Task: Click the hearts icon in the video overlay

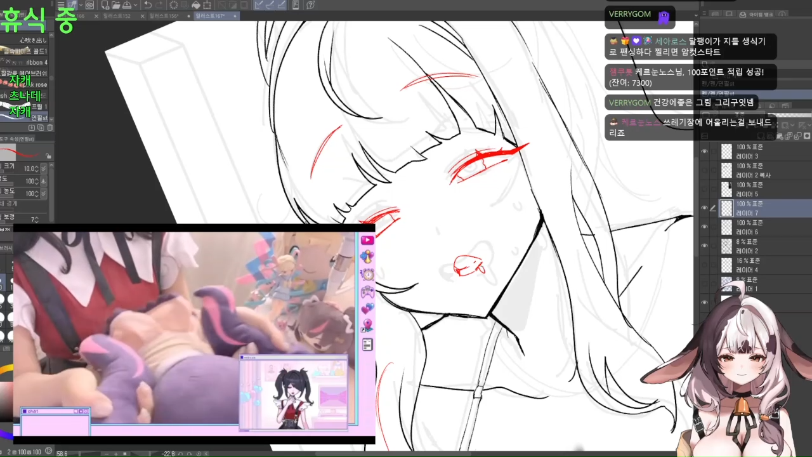Action: pos(367,309)
